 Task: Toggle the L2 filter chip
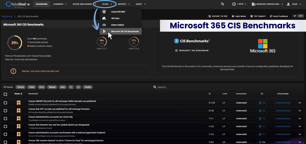78,87
